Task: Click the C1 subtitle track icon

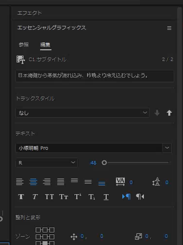Action: [x=21, y=60]
